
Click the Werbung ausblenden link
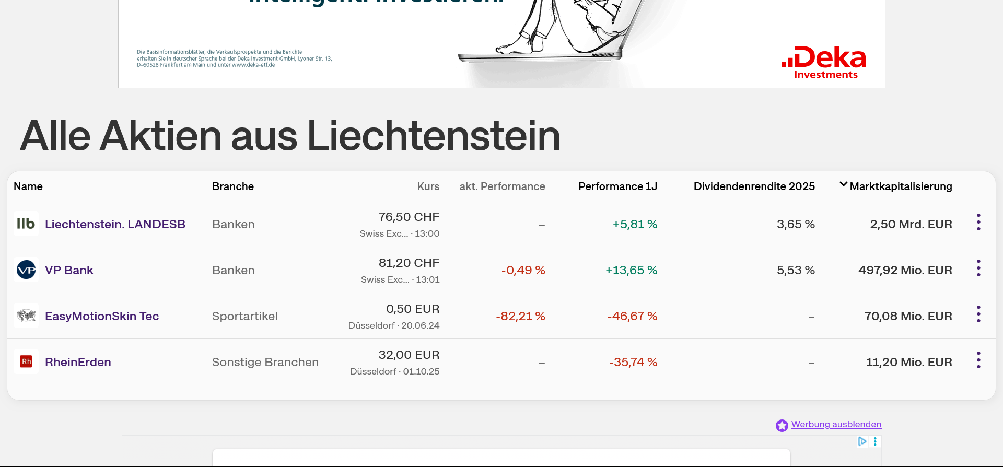pyautogui.click(x=836, y=424)
